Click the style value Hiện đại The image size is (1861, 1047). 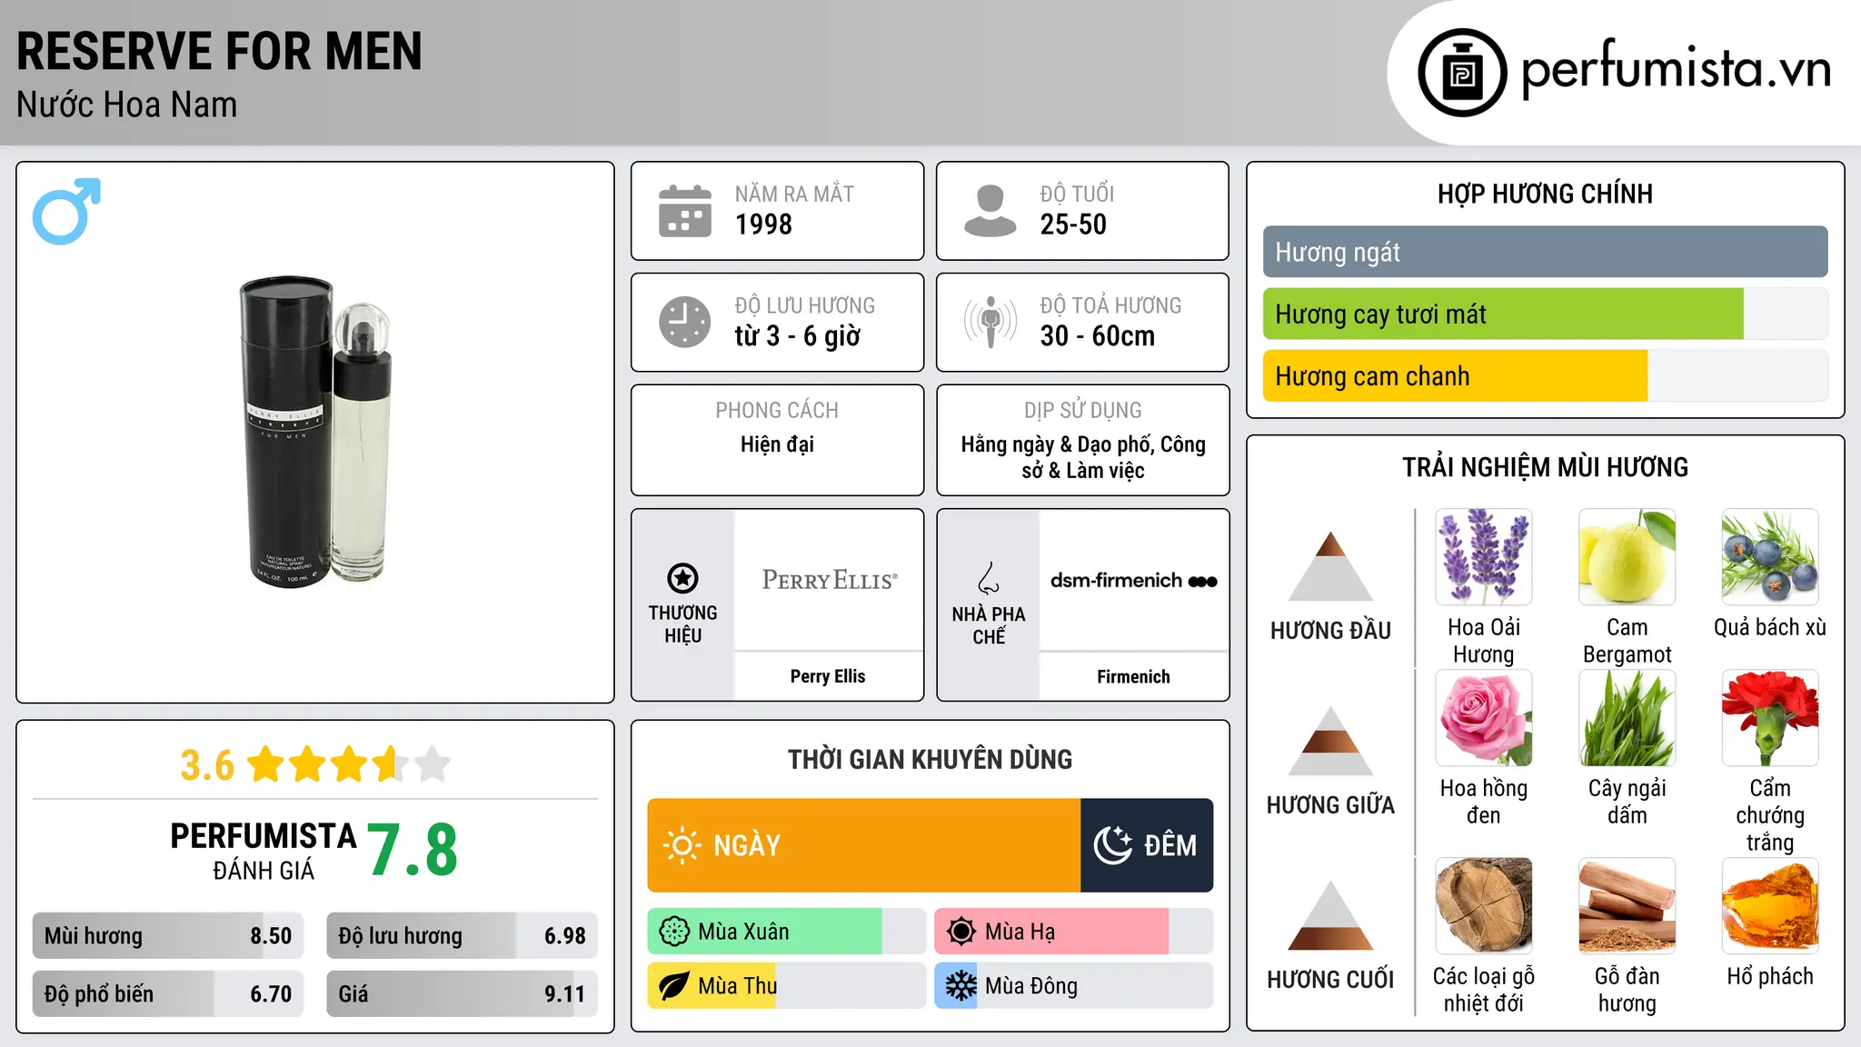777,444
